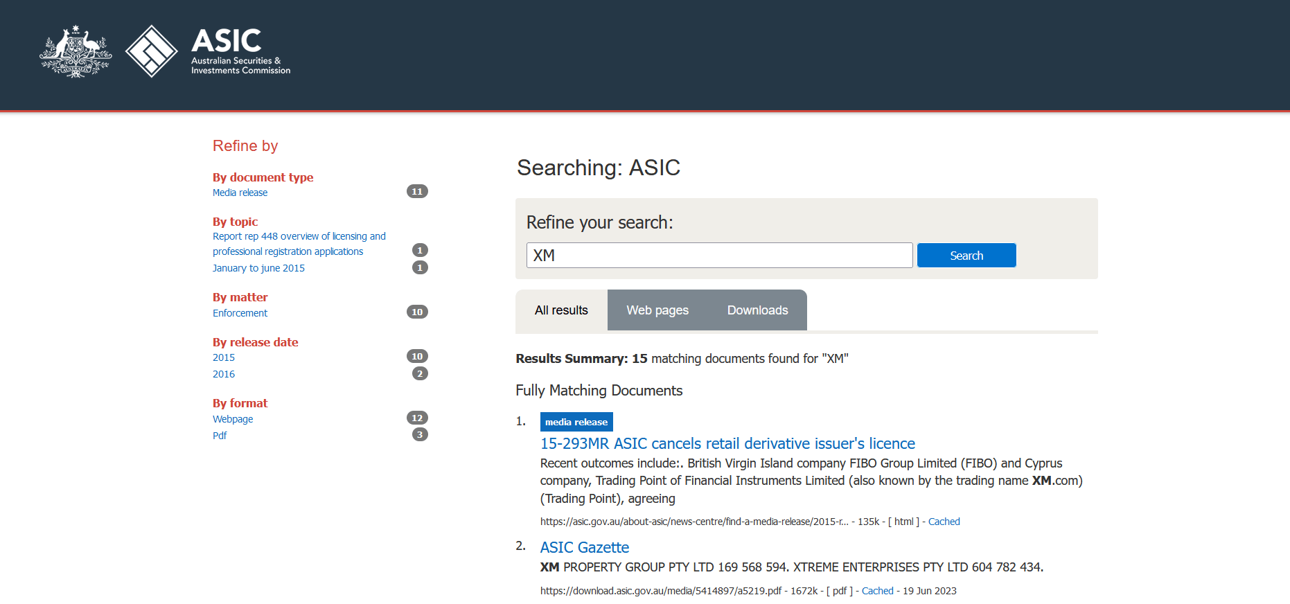Click the 11 count badge beside Media release

417,191
